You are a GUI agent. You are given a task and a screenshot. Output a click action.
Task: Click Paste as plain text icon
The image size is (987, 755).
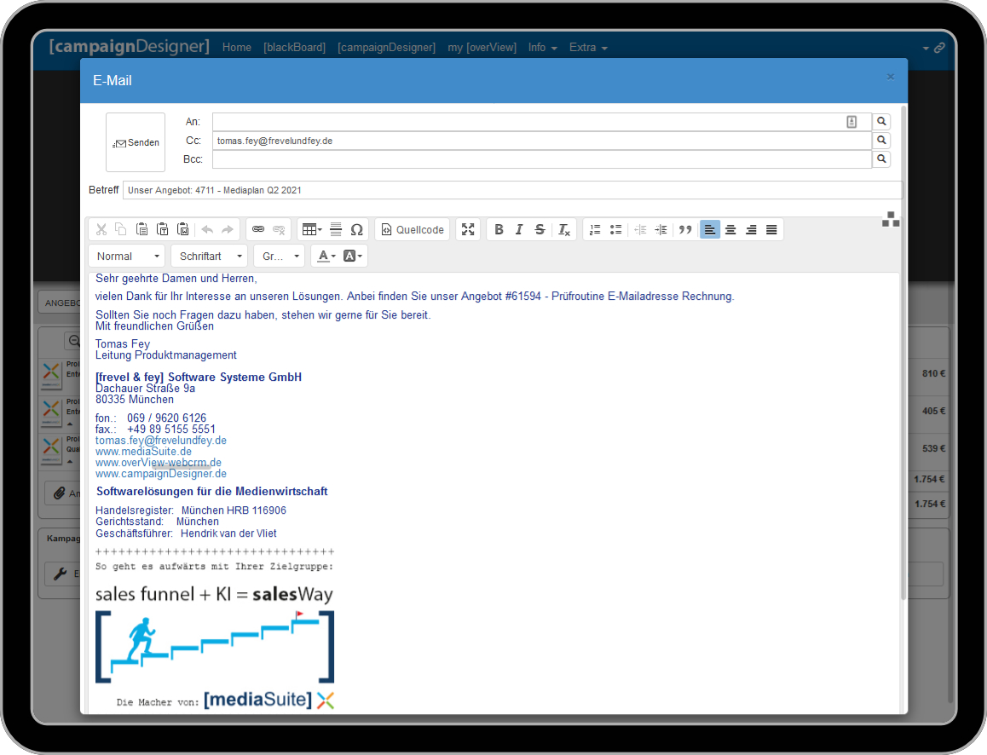[x=163, y=229]
